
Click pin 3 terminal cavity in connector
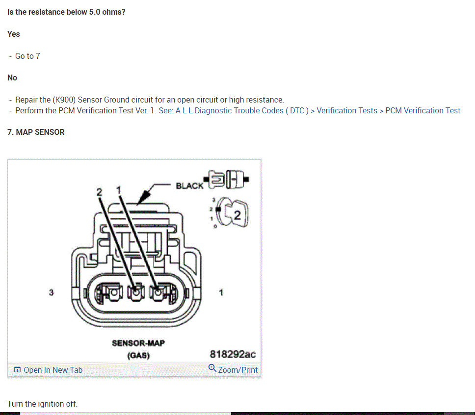pos(113,293)
